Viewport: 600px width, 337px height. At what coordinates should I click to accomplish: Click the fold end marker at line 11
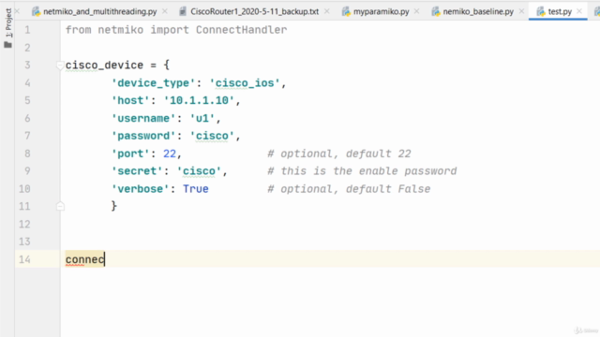pyautogui.click(x=60, y=206)
